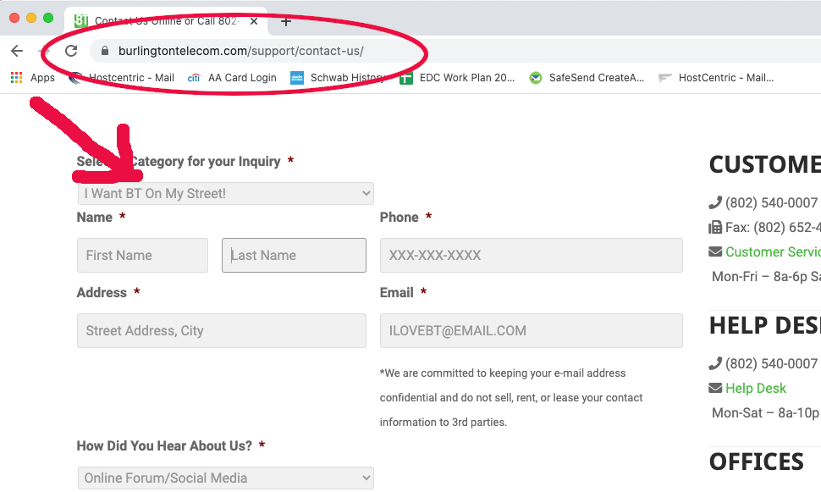Click the Help Desk email link
821x492 pixels.
click(756, 388)
